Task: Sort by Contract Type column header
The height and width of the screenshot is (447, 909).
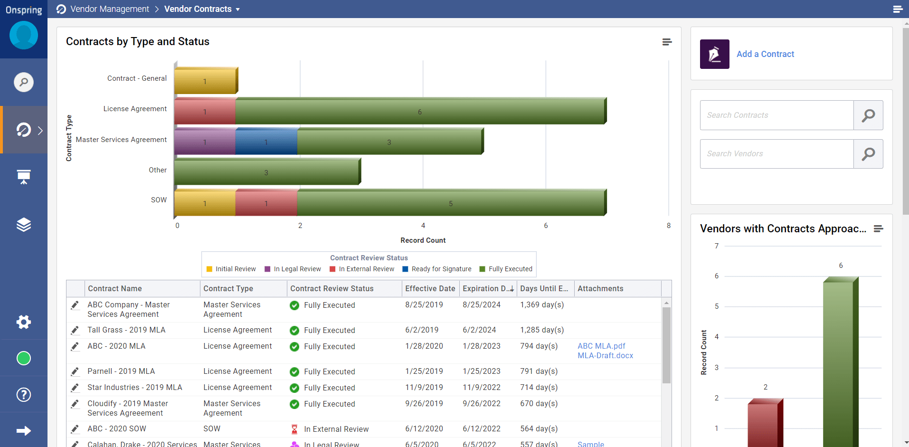Action: [x=244, y=289]
